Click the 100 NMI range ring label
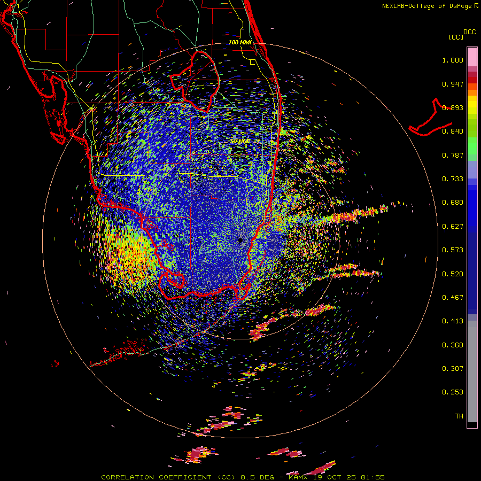The width and height of the screenshot is (481, 481). [239, 42]
